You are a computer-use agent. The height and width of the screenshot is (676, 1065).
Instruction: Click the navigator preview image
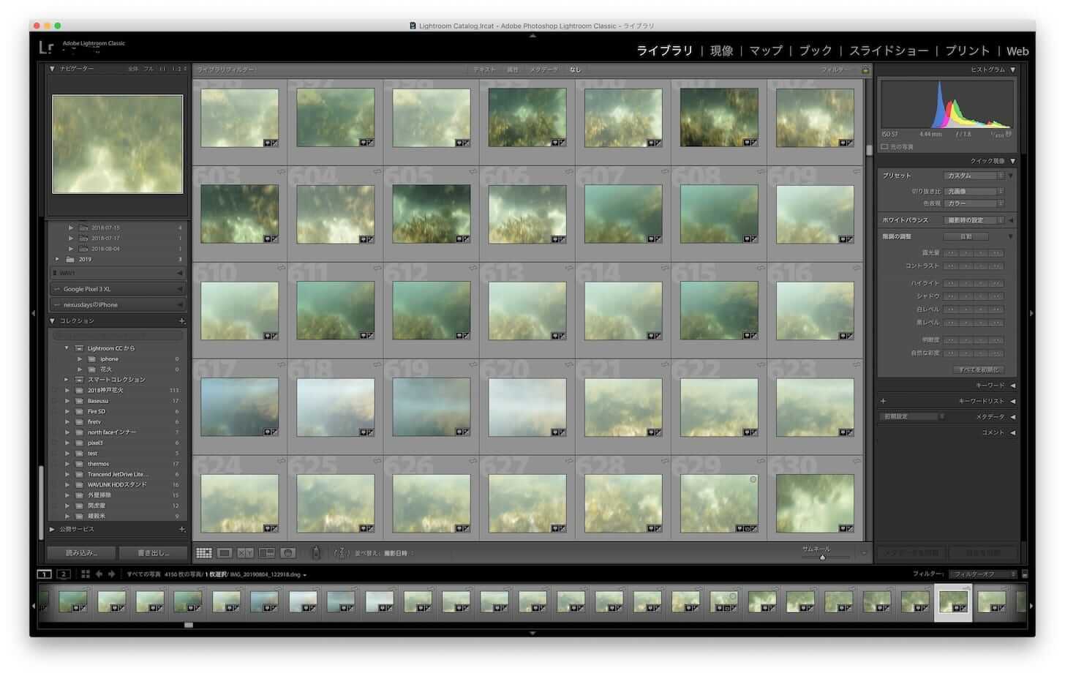[118, 144]
